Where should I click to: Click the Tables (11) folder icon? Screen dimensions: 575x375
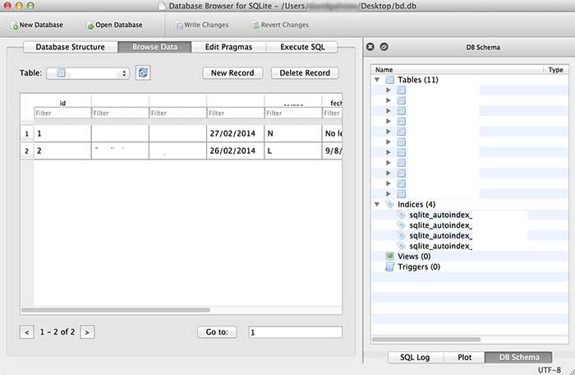(389, 80)
